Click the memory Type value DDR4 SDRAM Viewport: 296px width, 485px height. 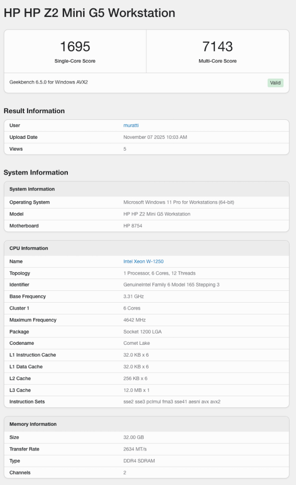point(139,461)
